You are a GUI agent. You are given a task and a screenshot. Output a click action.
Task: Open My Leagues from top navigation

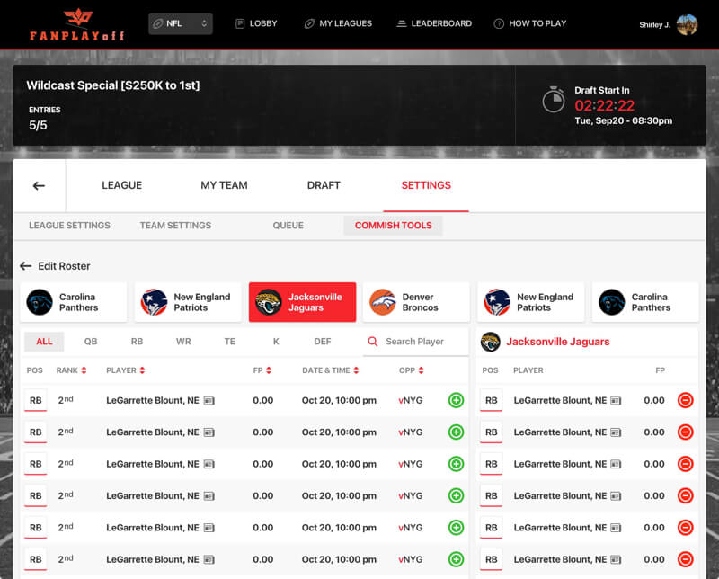(x=338, y=23)
